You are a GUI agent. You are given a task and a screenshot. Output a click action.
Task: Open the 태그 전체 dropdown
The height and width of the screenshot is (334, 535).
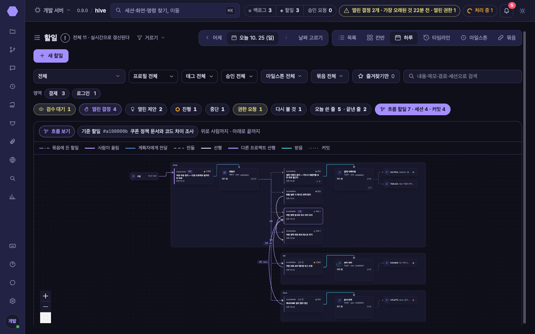tap(199, 76)
